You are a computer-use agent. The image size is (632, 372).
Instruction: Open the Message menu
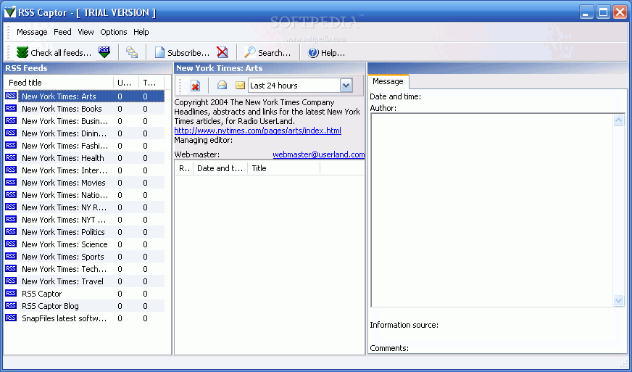click(x=32, y=32)
